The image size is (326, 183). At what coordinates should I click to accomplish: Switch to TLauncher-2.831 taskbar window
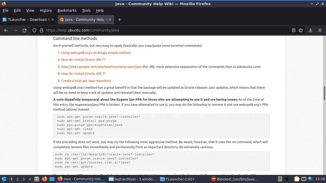coord(184,179)
